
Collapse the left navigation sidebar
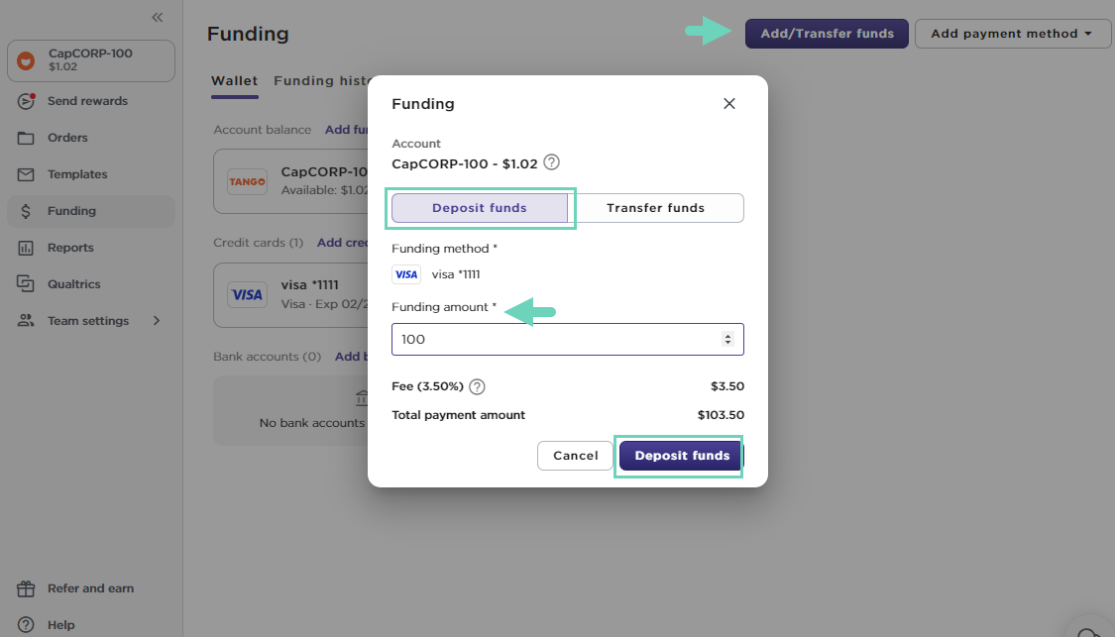(x=157, y=16)
